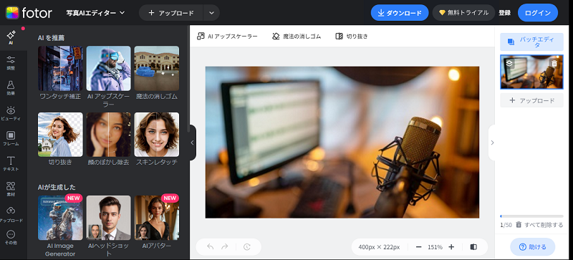Click アップロード in the right panel

[531, 100]
